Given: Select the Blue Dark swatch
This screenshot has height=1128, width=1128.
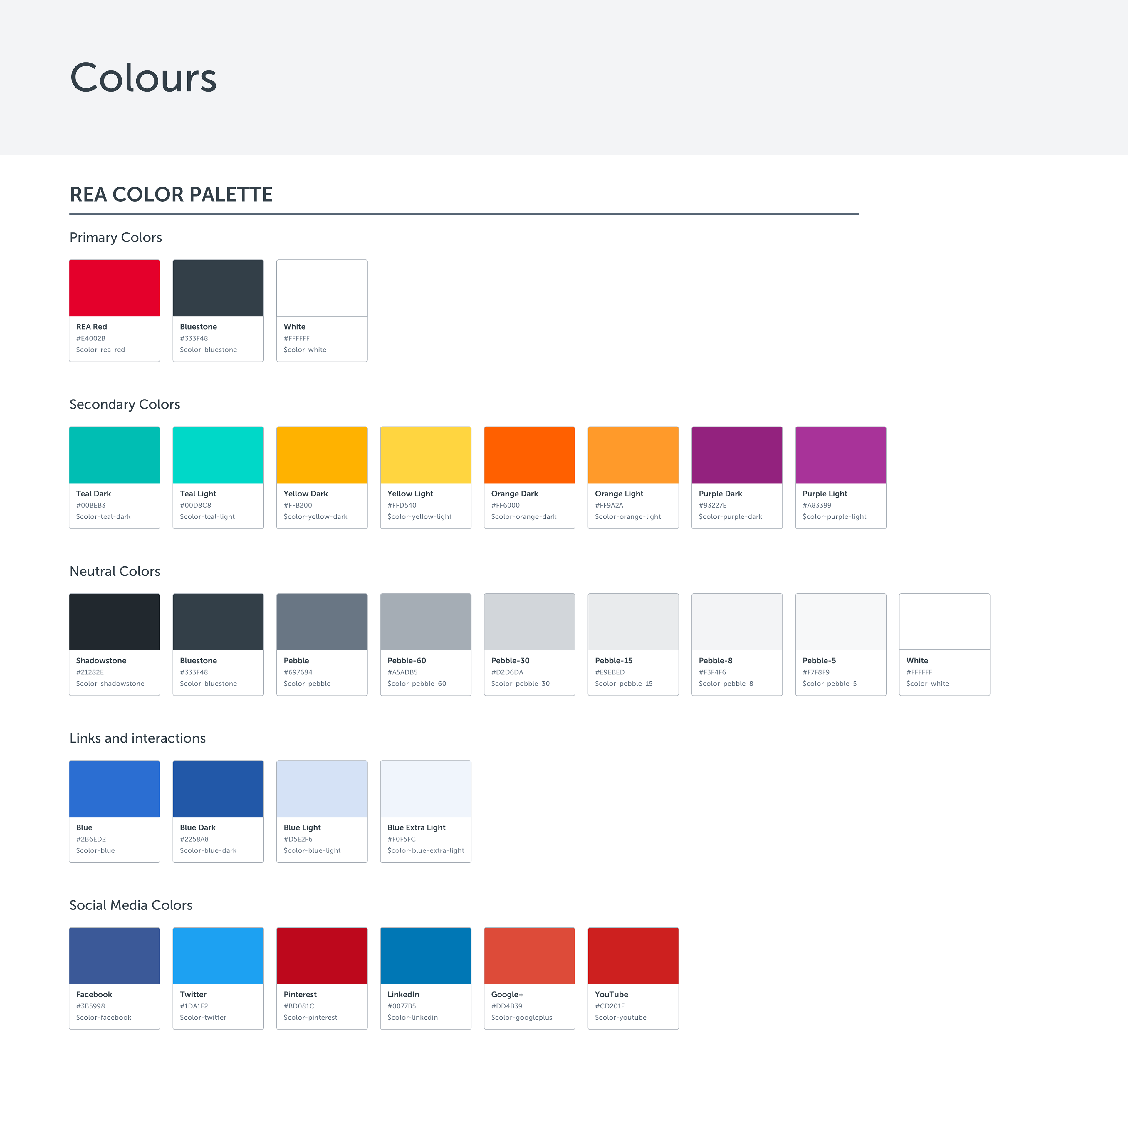Looking at the screenshot, I should 218,789.
